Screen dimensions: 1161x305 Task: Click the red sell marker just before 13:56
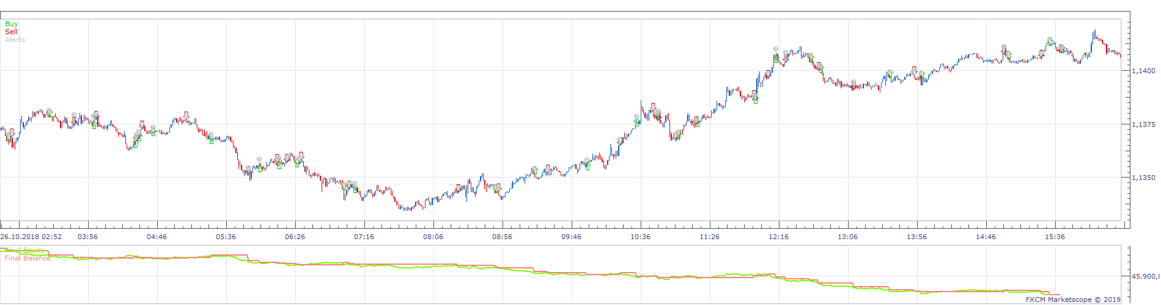click(914, 70)
